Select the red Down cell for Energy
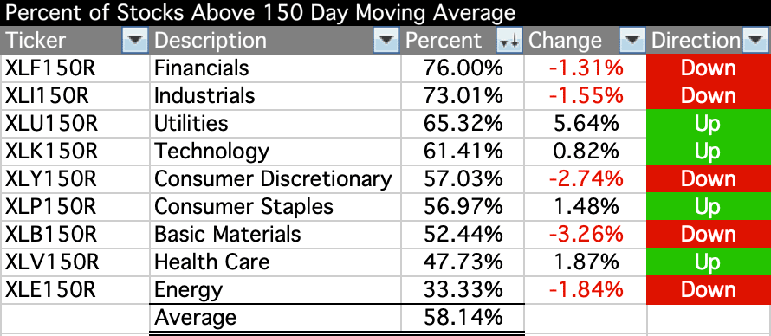 (709, 289)
